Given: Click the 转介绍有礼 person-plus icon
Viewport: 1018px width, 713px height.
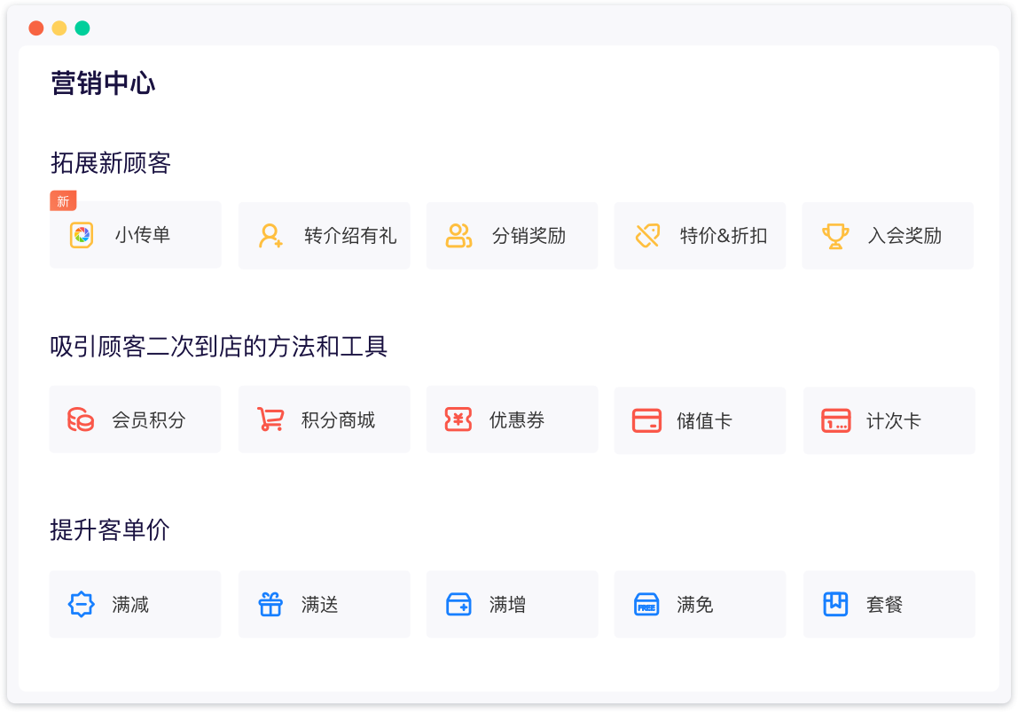Looking at the screenshot, I should tap(270, 236).
